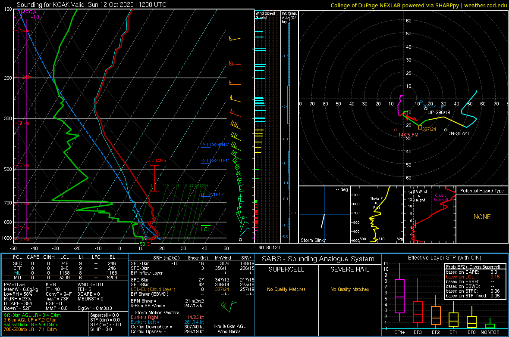Click the Potential Hazard Type heading
This screenshot has width=509, height=337.
pos(482,191)
